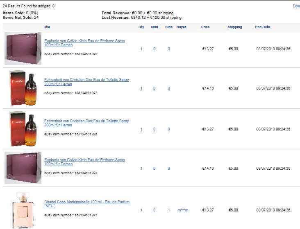Open Fahrenheit Dior listing priced €14.16
300x229 pixels.
[x=86, y=82]
